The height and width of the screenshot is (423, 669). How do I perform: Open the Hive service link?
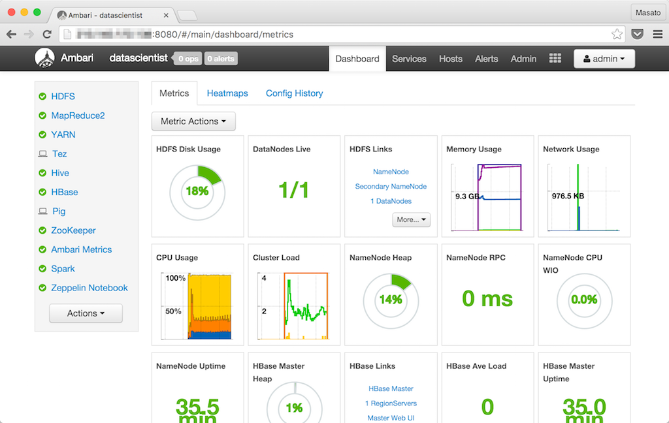pos(60,173)
